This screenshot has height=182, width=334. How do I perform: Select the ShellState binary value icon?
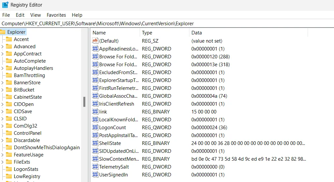tap(95, 143)
